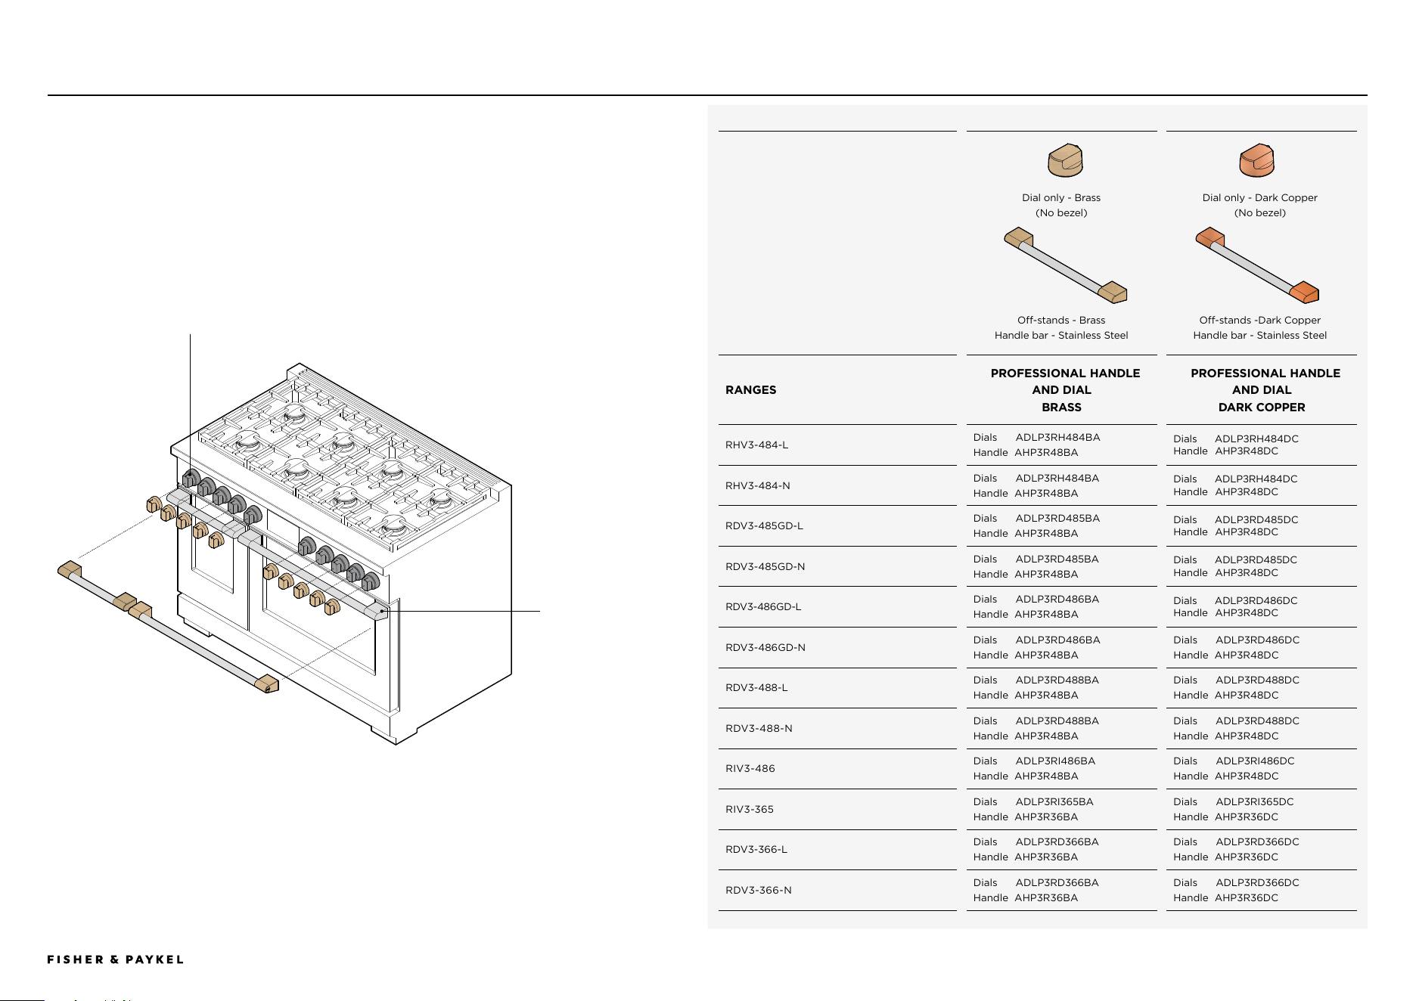Select handle code AHP3R36DC in RIV3-365 row

pyautogui.click(x=1247, y=817)
